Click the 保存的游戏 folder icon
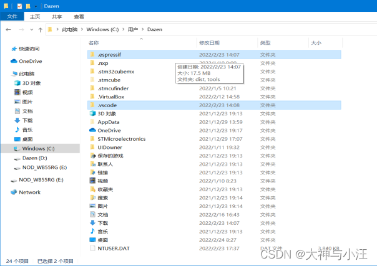This screenshot has width=377, height=266. pos(93,156)
